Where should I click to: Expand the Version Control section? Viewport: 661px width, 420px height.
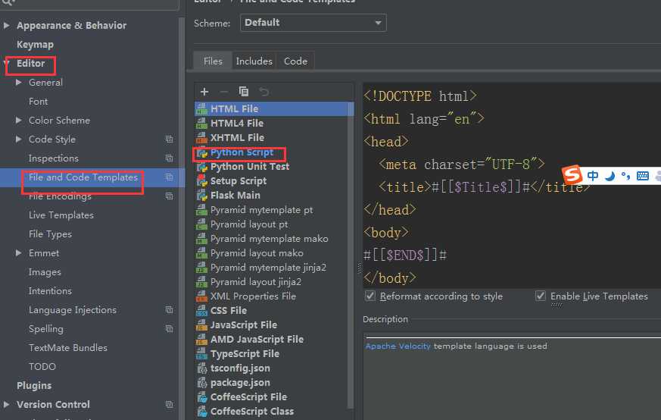coord(6,404)
